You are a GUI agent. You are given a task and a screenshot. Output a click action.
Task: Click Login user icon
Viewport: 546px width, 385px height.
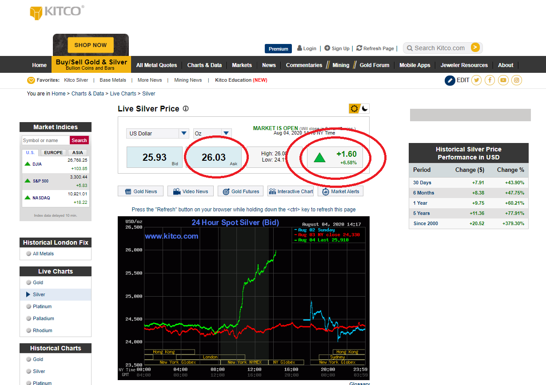(x=300, y=48)
